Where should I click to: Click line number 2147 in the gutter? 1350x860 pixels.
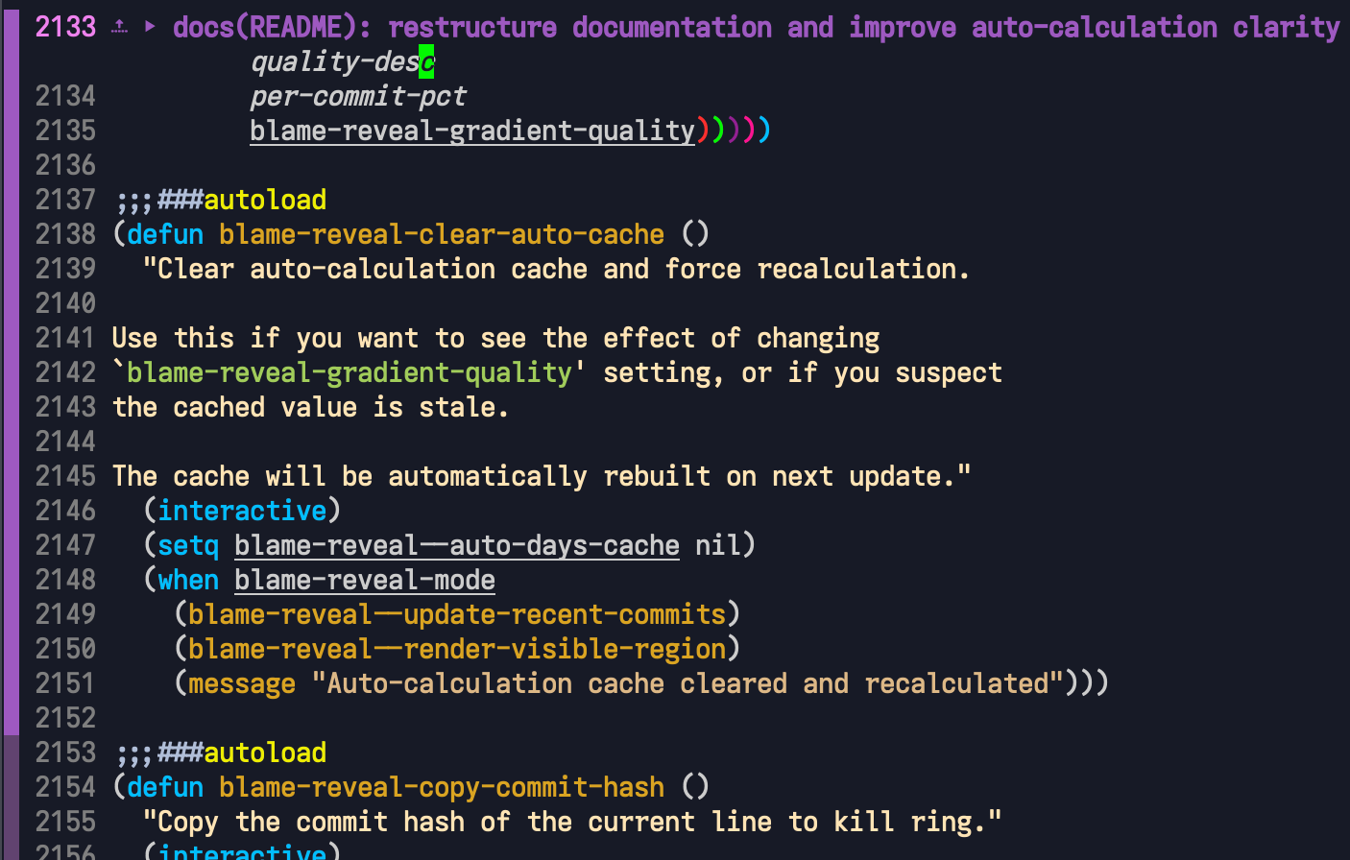(x=65, y=545)
